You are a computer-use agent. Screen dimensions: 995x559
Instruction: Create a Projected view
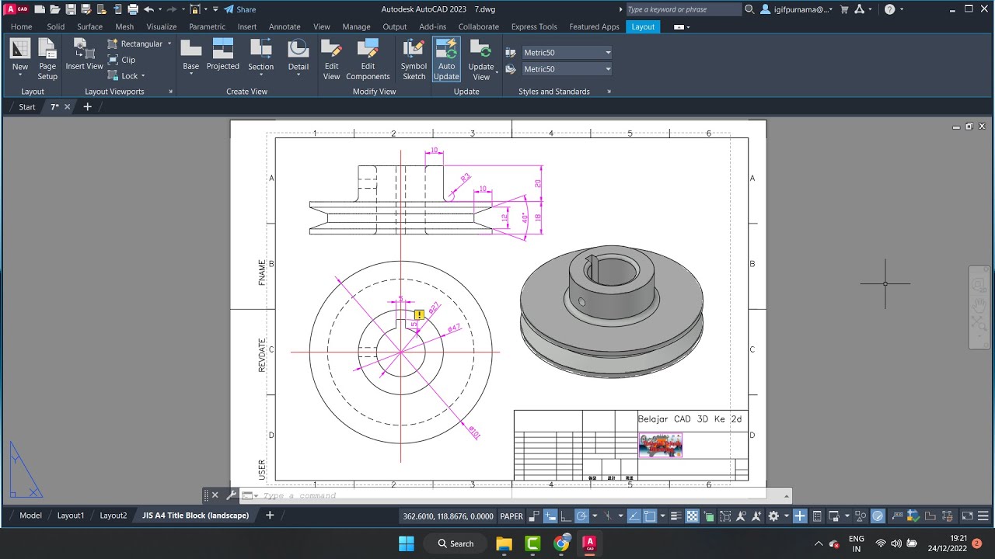pos(223,54)
